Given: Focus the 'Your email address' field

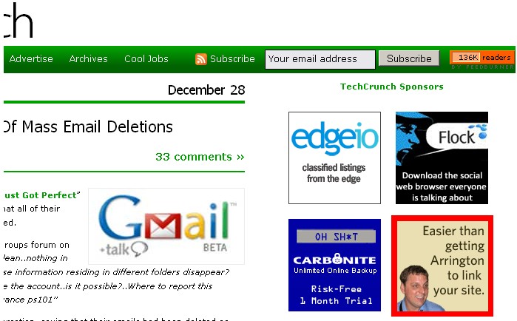Looking at the screenshot, I should click(320, 59).
